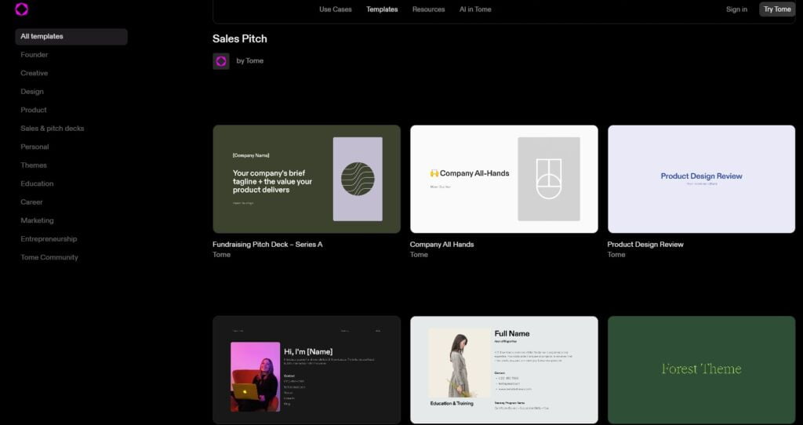Open Sales & pitch decks category
Screen dimensions: 803x425
pyautogui.click(x=53, y=129)
